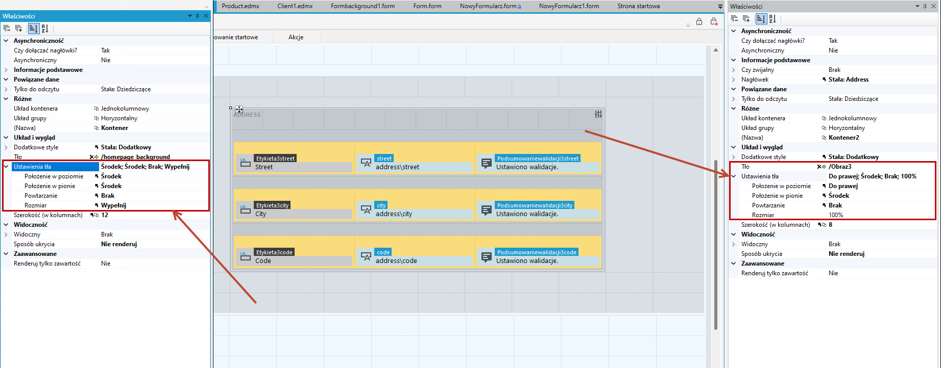Collapse Ustawienia tła in left panel
The image size is (941, 368).
[x=6, y=167]
